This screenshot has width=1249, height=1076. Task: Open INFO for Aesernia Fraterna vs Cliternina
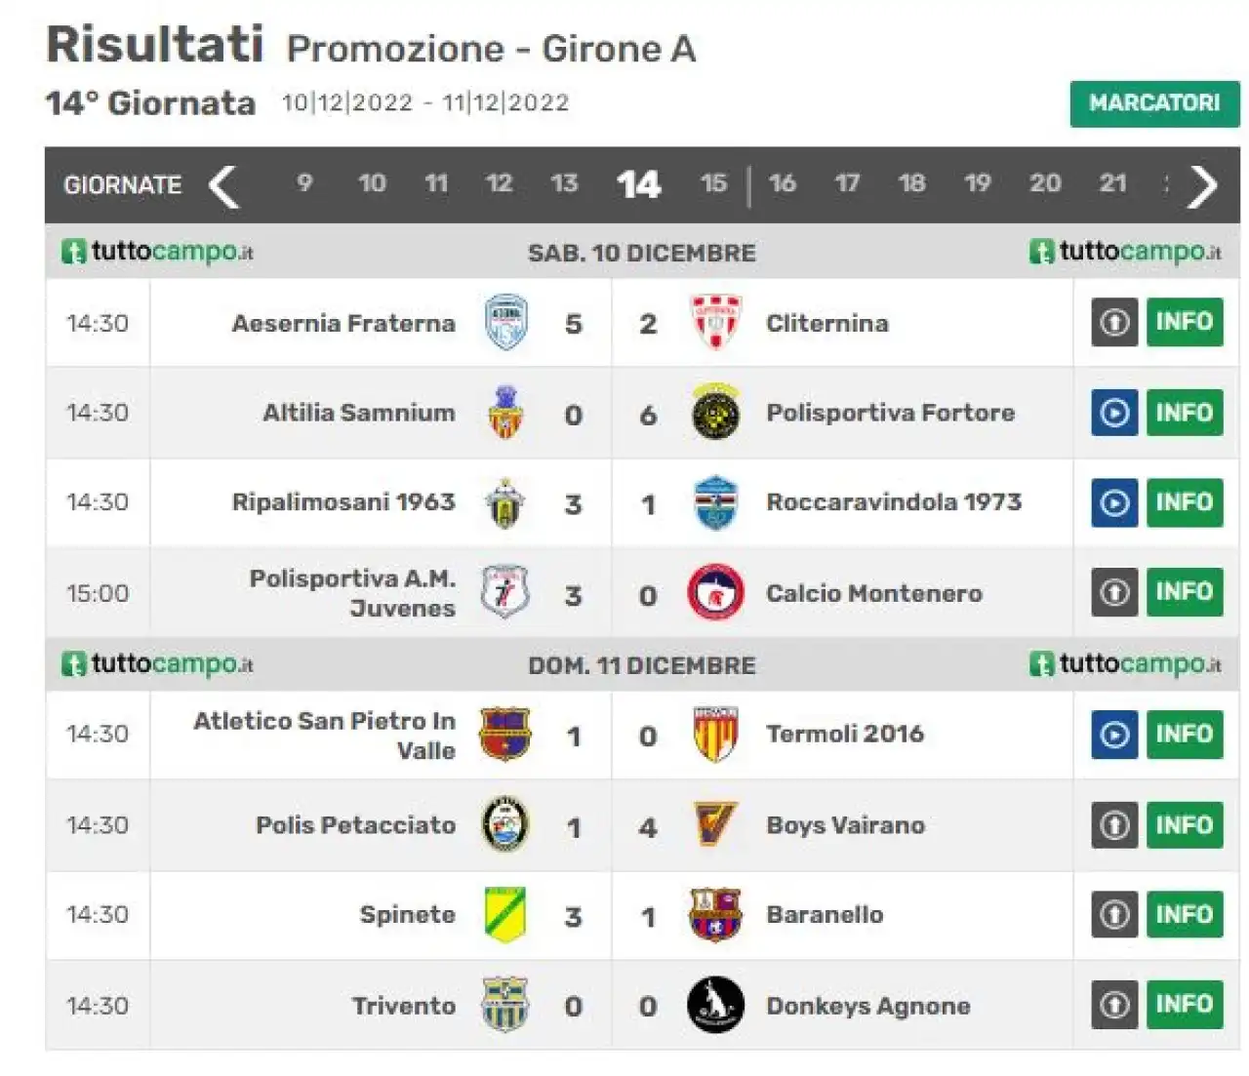[x=1185, y=323]
